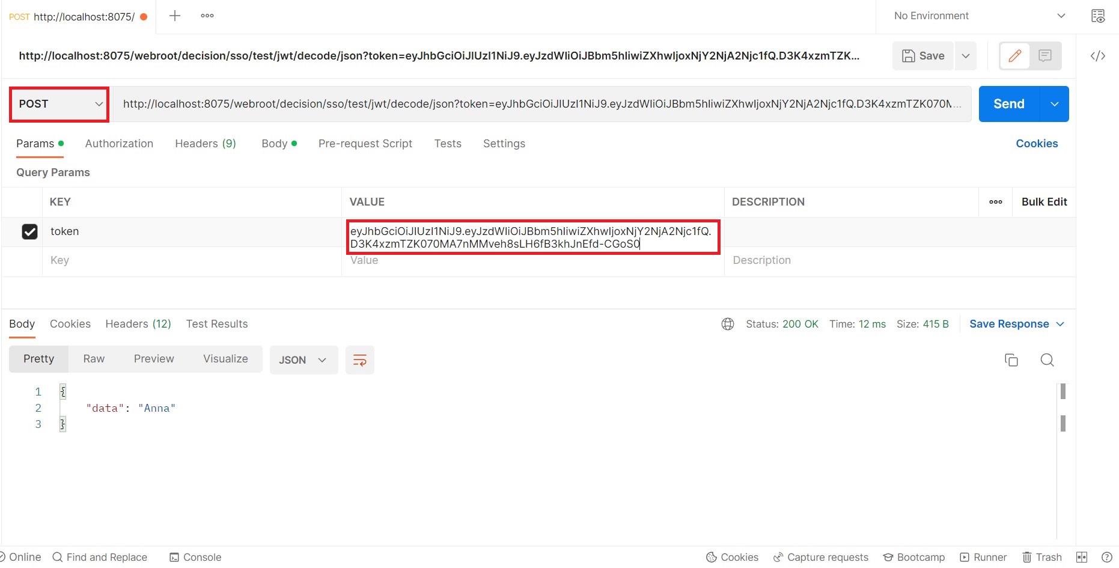Change JSON response format dropdown
The height and width of the screenshot is (568, 1119).
click(x=303, y=360)
